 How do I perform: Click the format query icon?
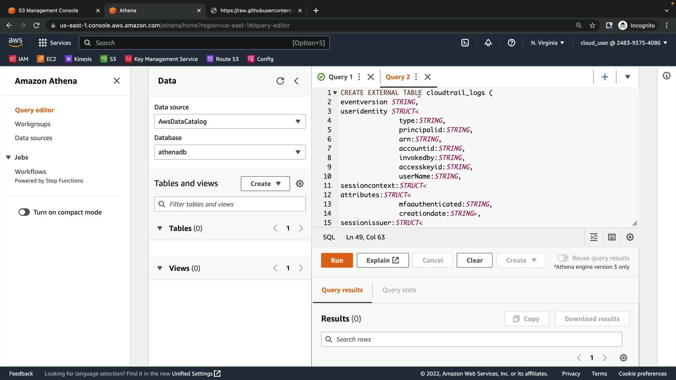click(594, 237)
